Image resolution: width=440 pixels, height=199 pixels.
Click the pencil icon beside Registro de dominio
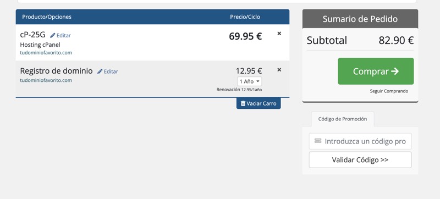100,71
